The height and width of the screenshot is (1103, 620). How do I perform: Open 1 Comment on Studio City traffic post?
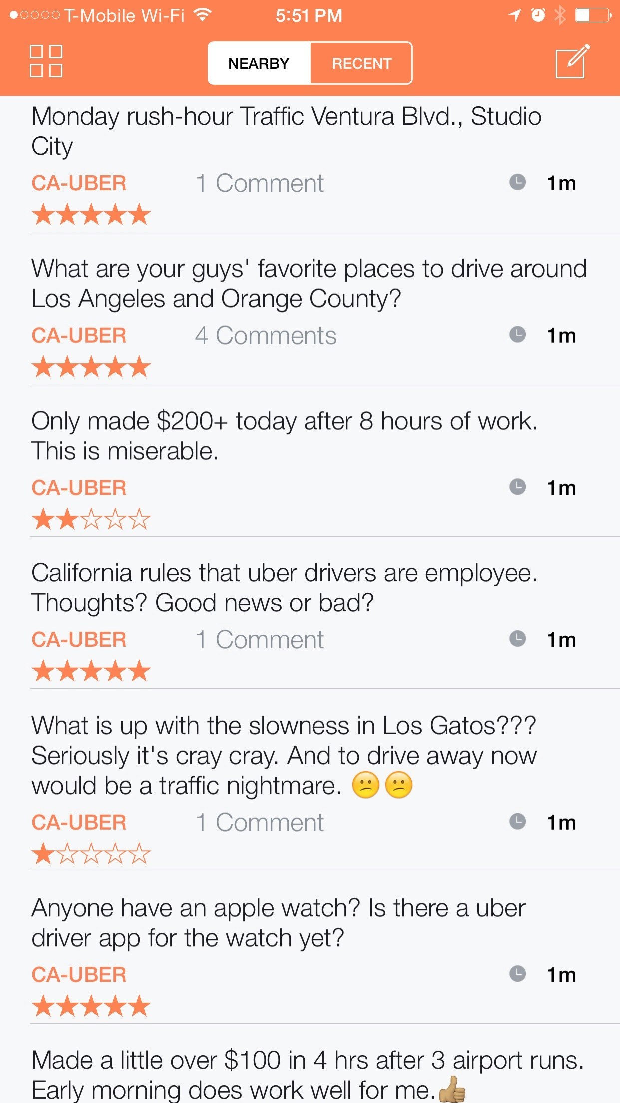(x=260, y=183)
